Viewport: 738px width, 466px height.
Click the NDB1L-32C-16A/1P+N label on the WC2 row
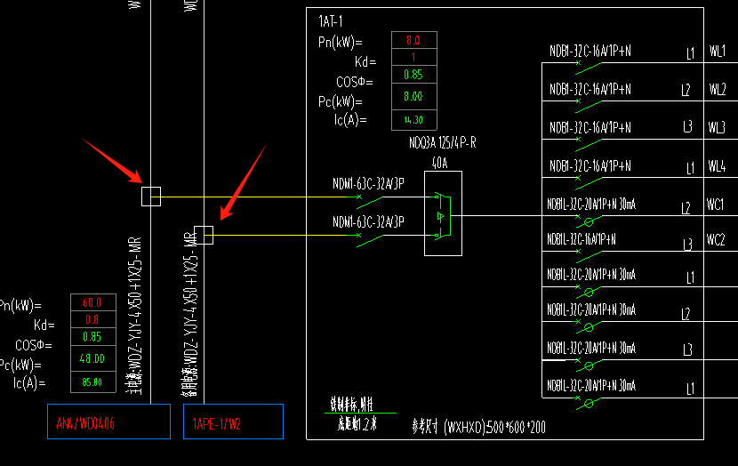coord(582,239)
